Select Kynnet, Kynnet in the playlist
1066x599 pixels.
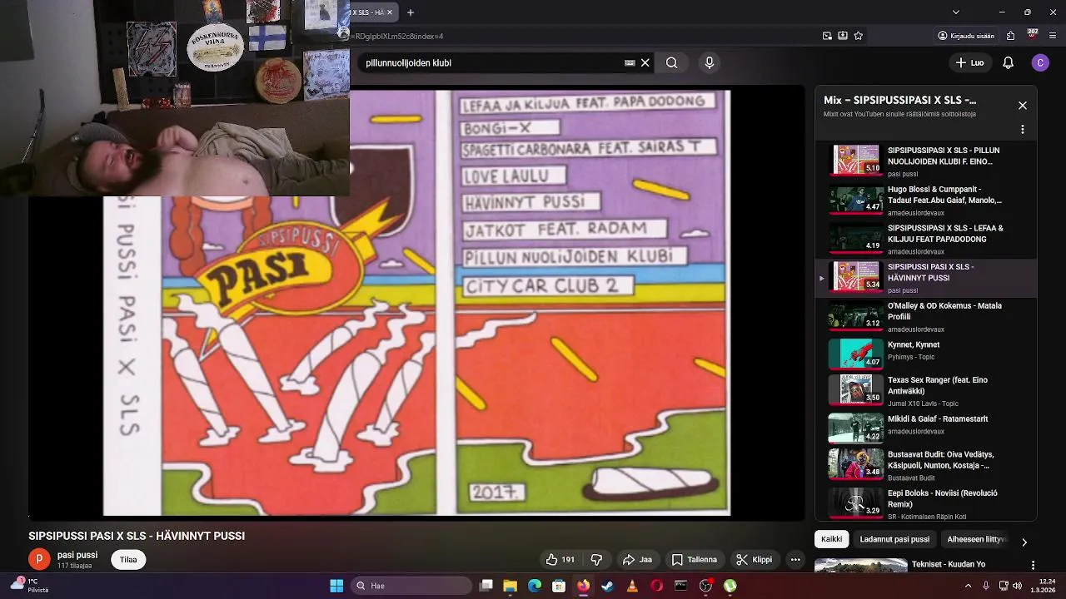[926, 353]
